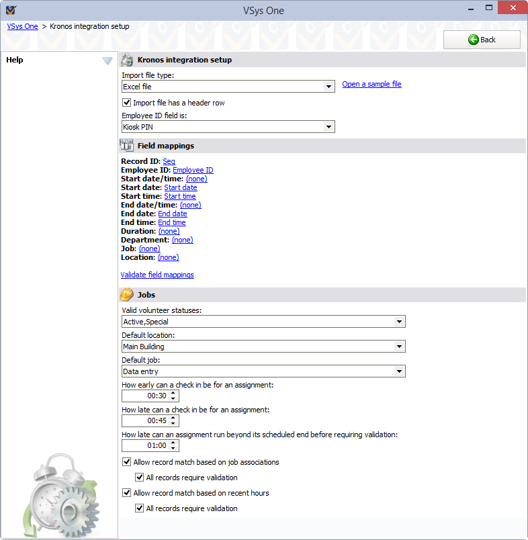Increase the late check in time

pos(173,418)
